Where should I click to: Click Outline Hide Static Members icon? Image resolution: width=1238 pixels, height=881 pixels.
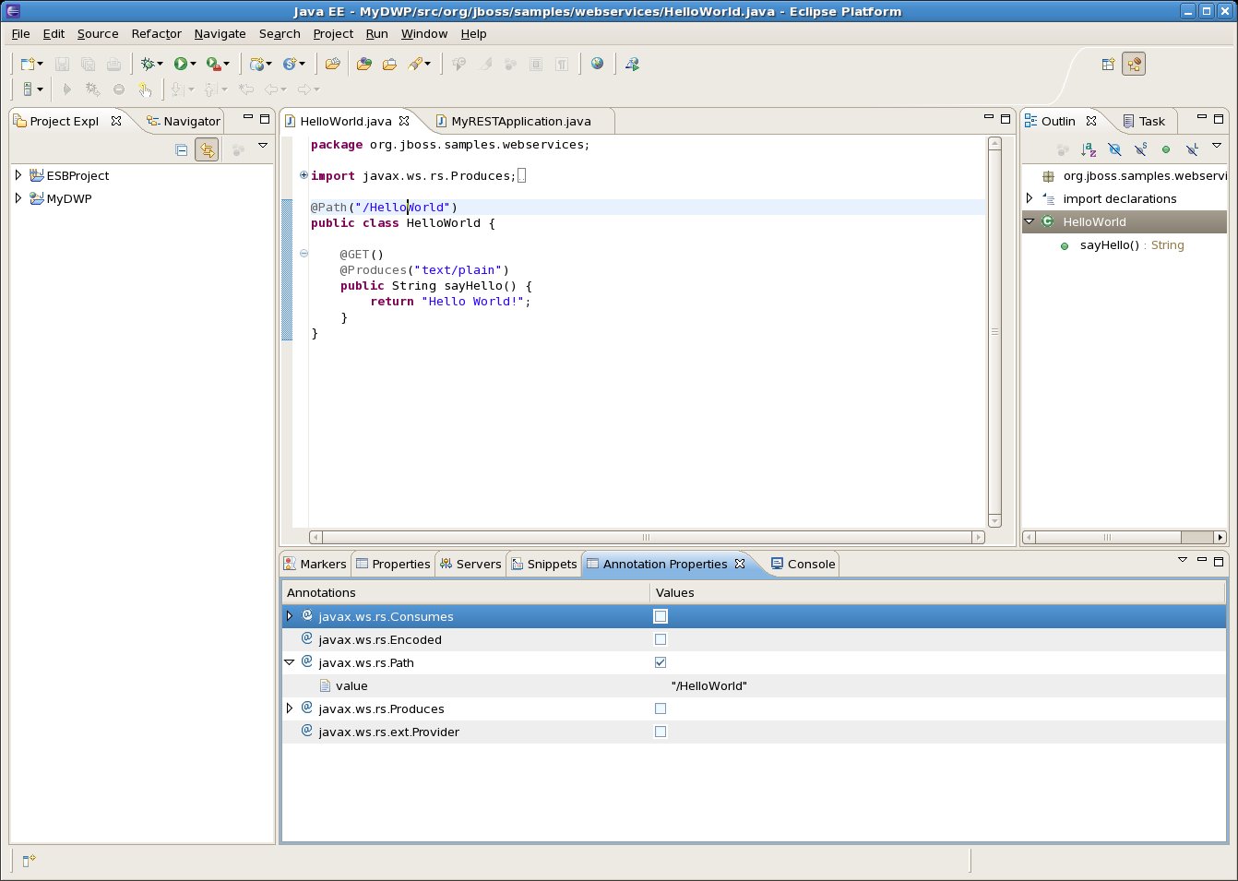pos(1140,149)
